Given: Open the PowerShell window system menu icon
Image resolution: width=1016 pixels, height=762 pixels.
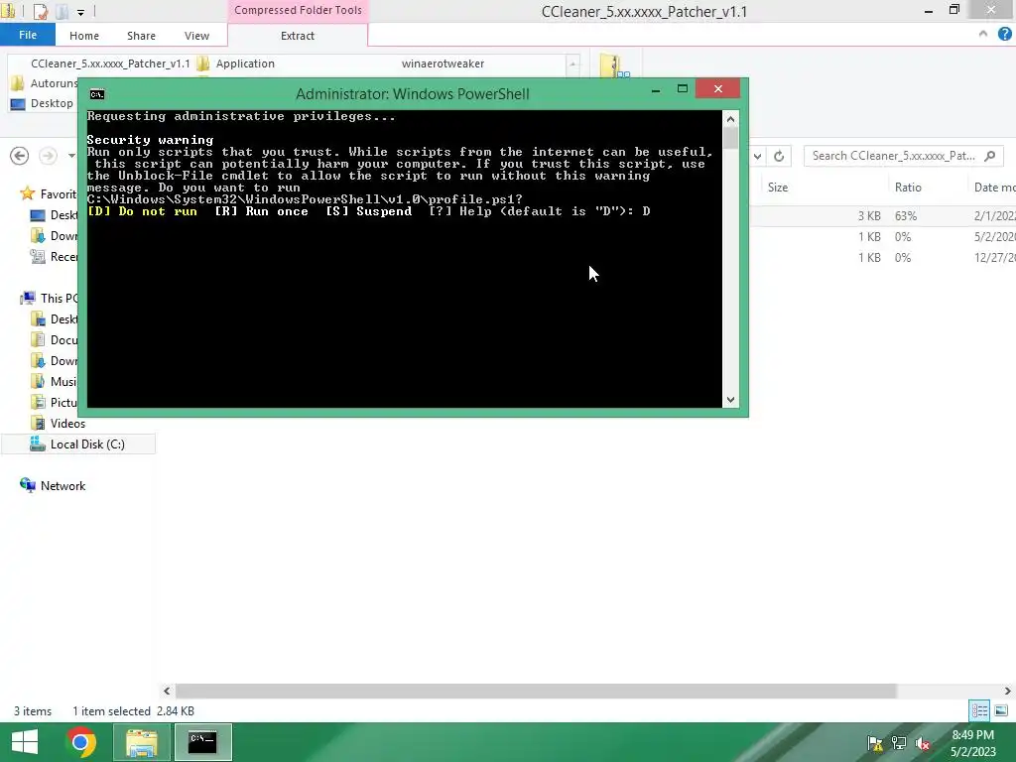Looking at the screenshot, I should [x=97, y=94].
